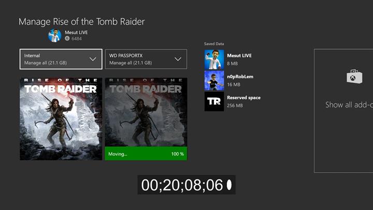This screenshot has width=373, height=210.
Task: Select the dimmed Tomb Raider tile being moved
Action: coord(146,112)
